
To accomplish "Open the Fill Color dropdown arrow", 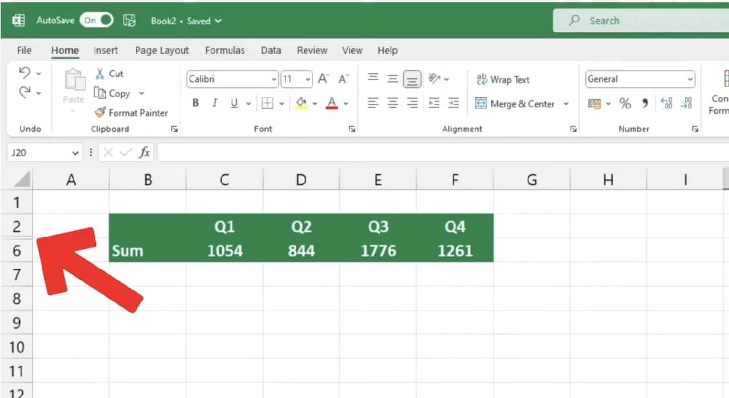I will [x=315, y=103].
